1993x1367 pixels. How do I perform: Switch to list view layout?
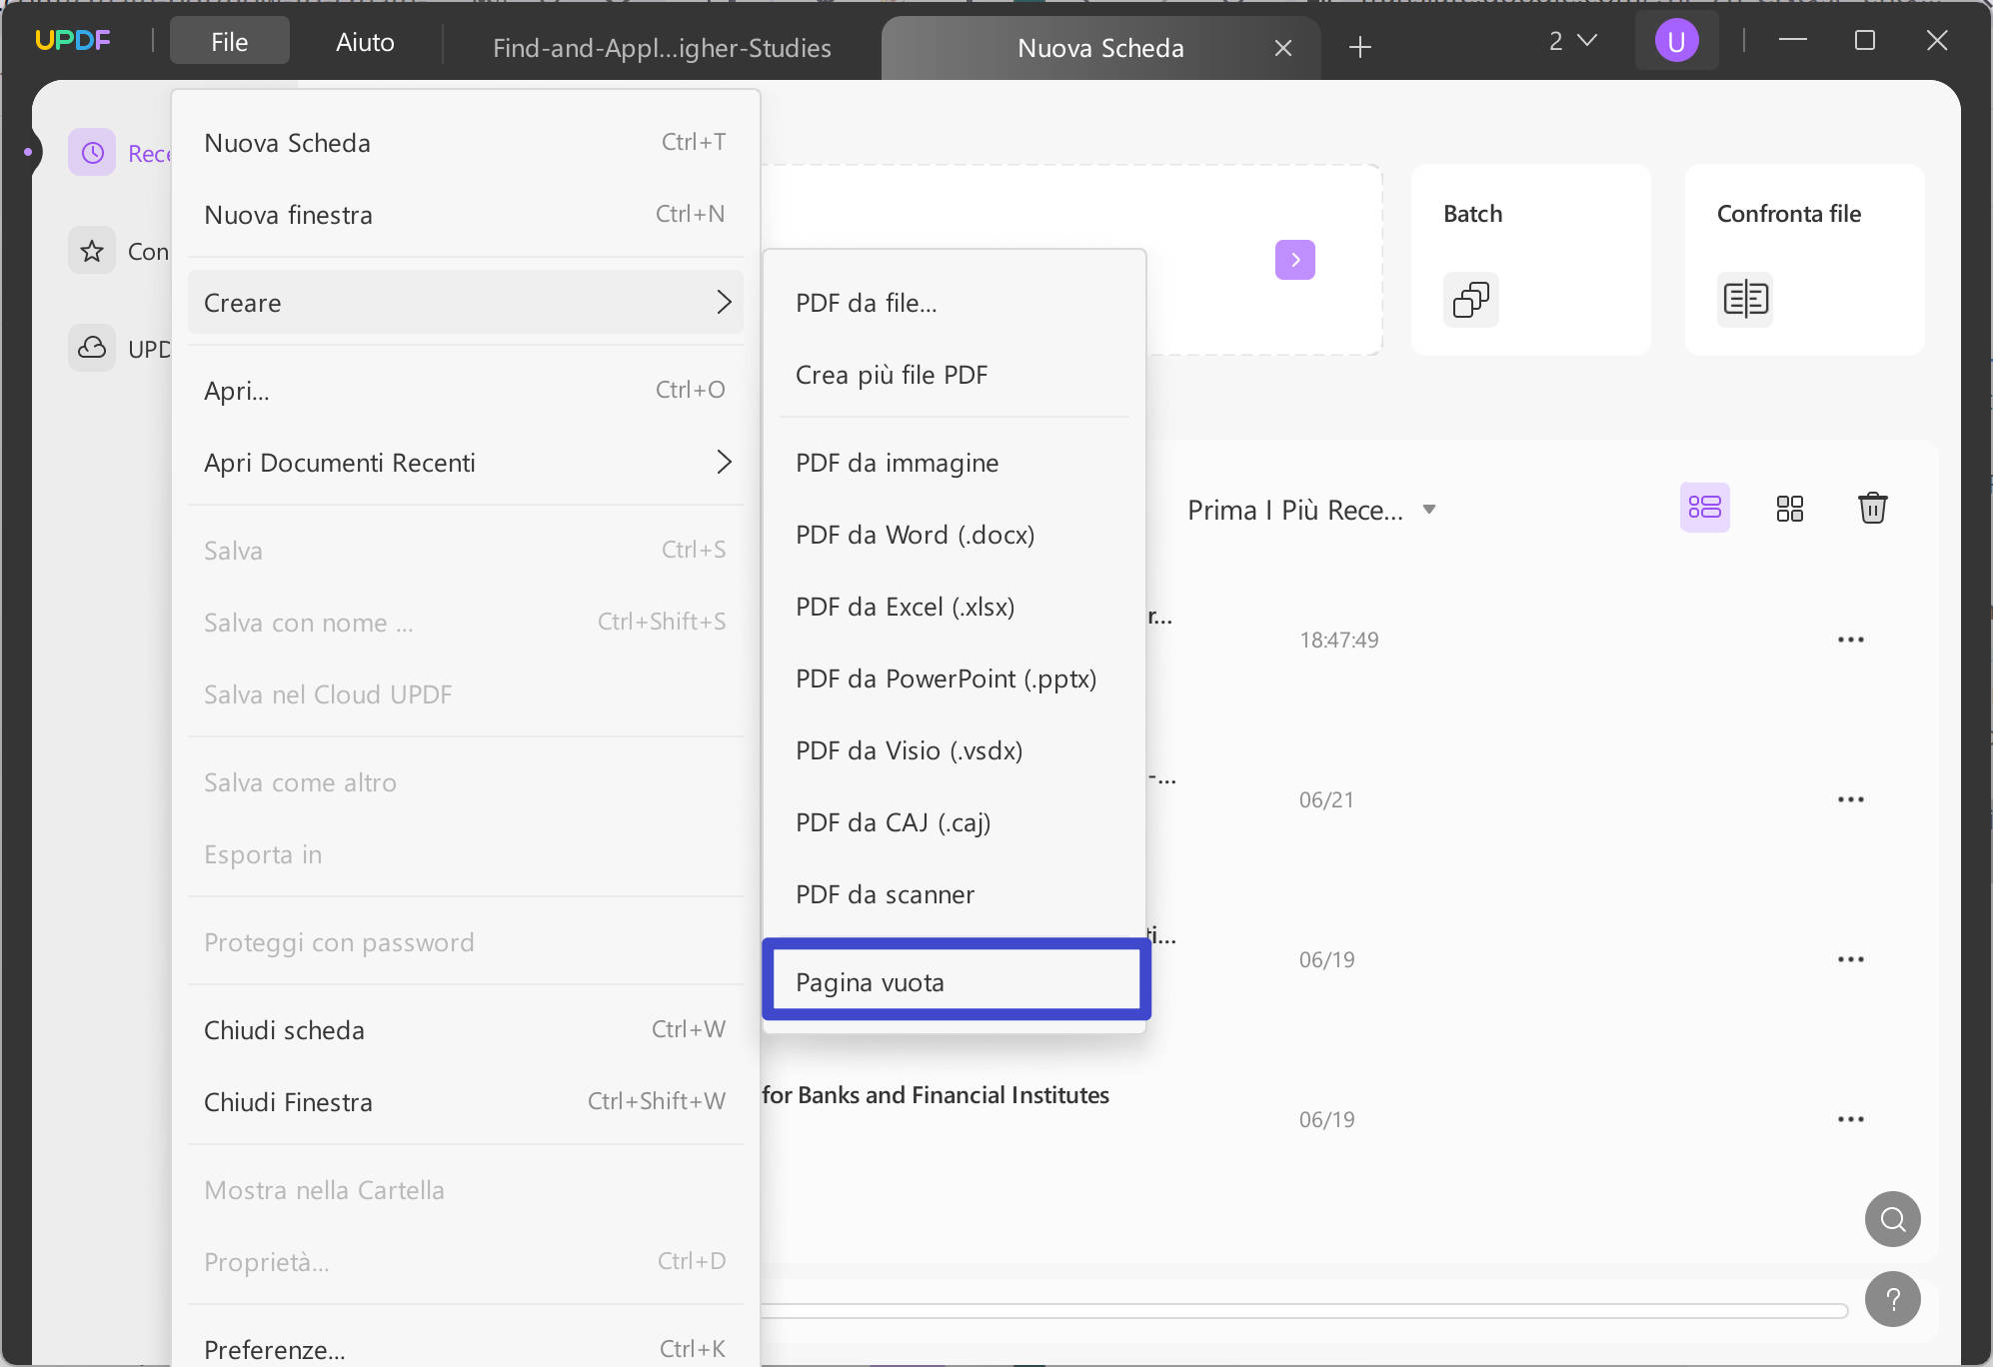pos(1705,508)
